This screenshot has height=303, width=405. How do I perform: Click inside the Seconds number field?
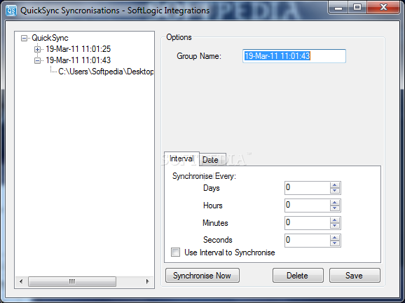click(x=307, y=241)
